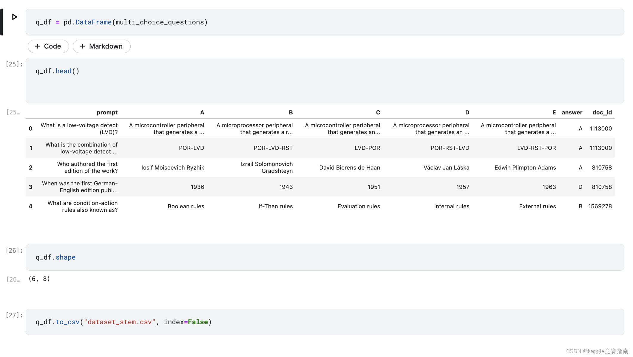Add a new Code cell

coord(48,46)
